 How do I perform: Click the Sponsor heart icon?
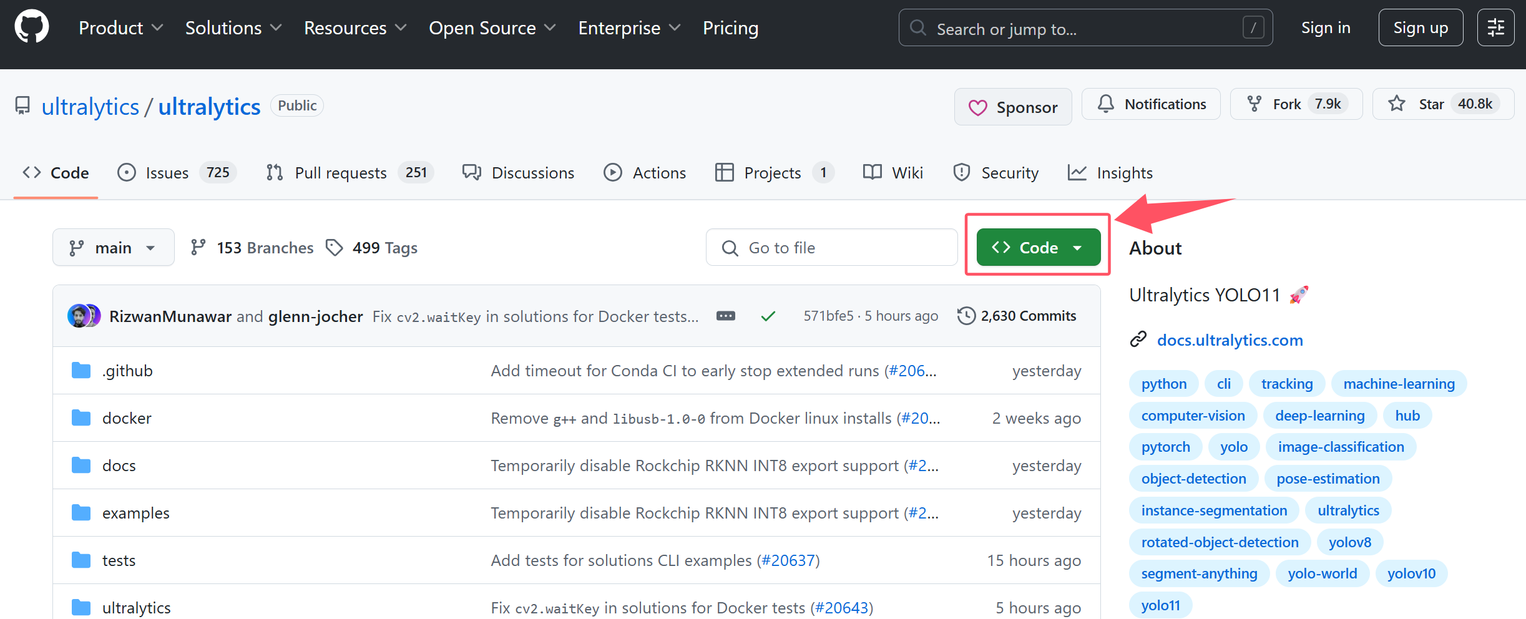pyautogui.click(x=977, y=107)
